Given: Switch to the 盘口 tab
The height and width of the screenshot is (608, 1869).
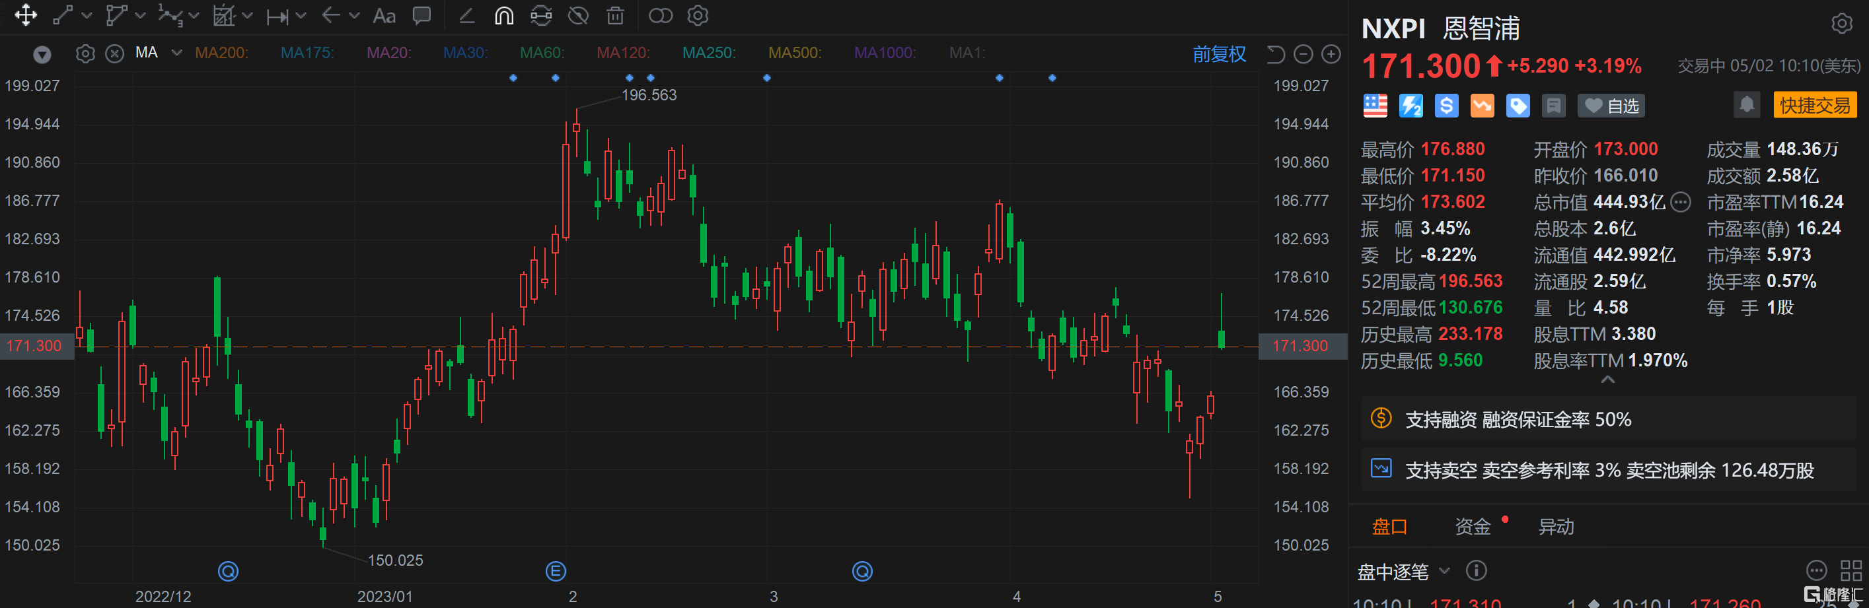Looking at the screenshot, I should [1389, 527].
